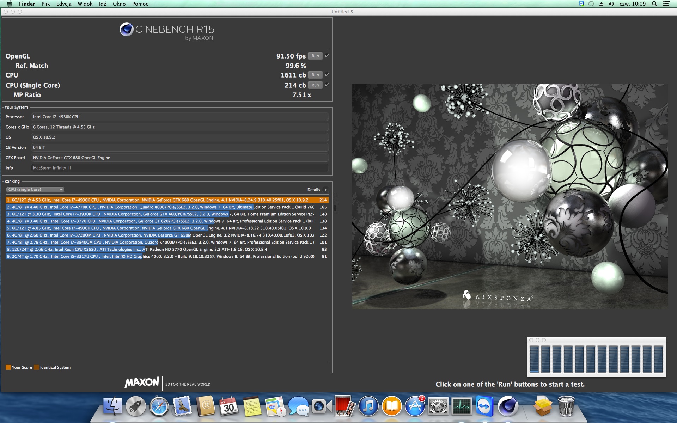Open the Pomoc menu
Viewport: 677px width, 423px height.
coord(140,4)
